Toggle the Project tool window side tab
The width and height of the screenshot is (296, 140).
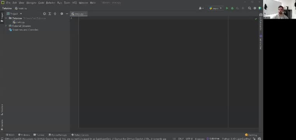tap(2, 17)
